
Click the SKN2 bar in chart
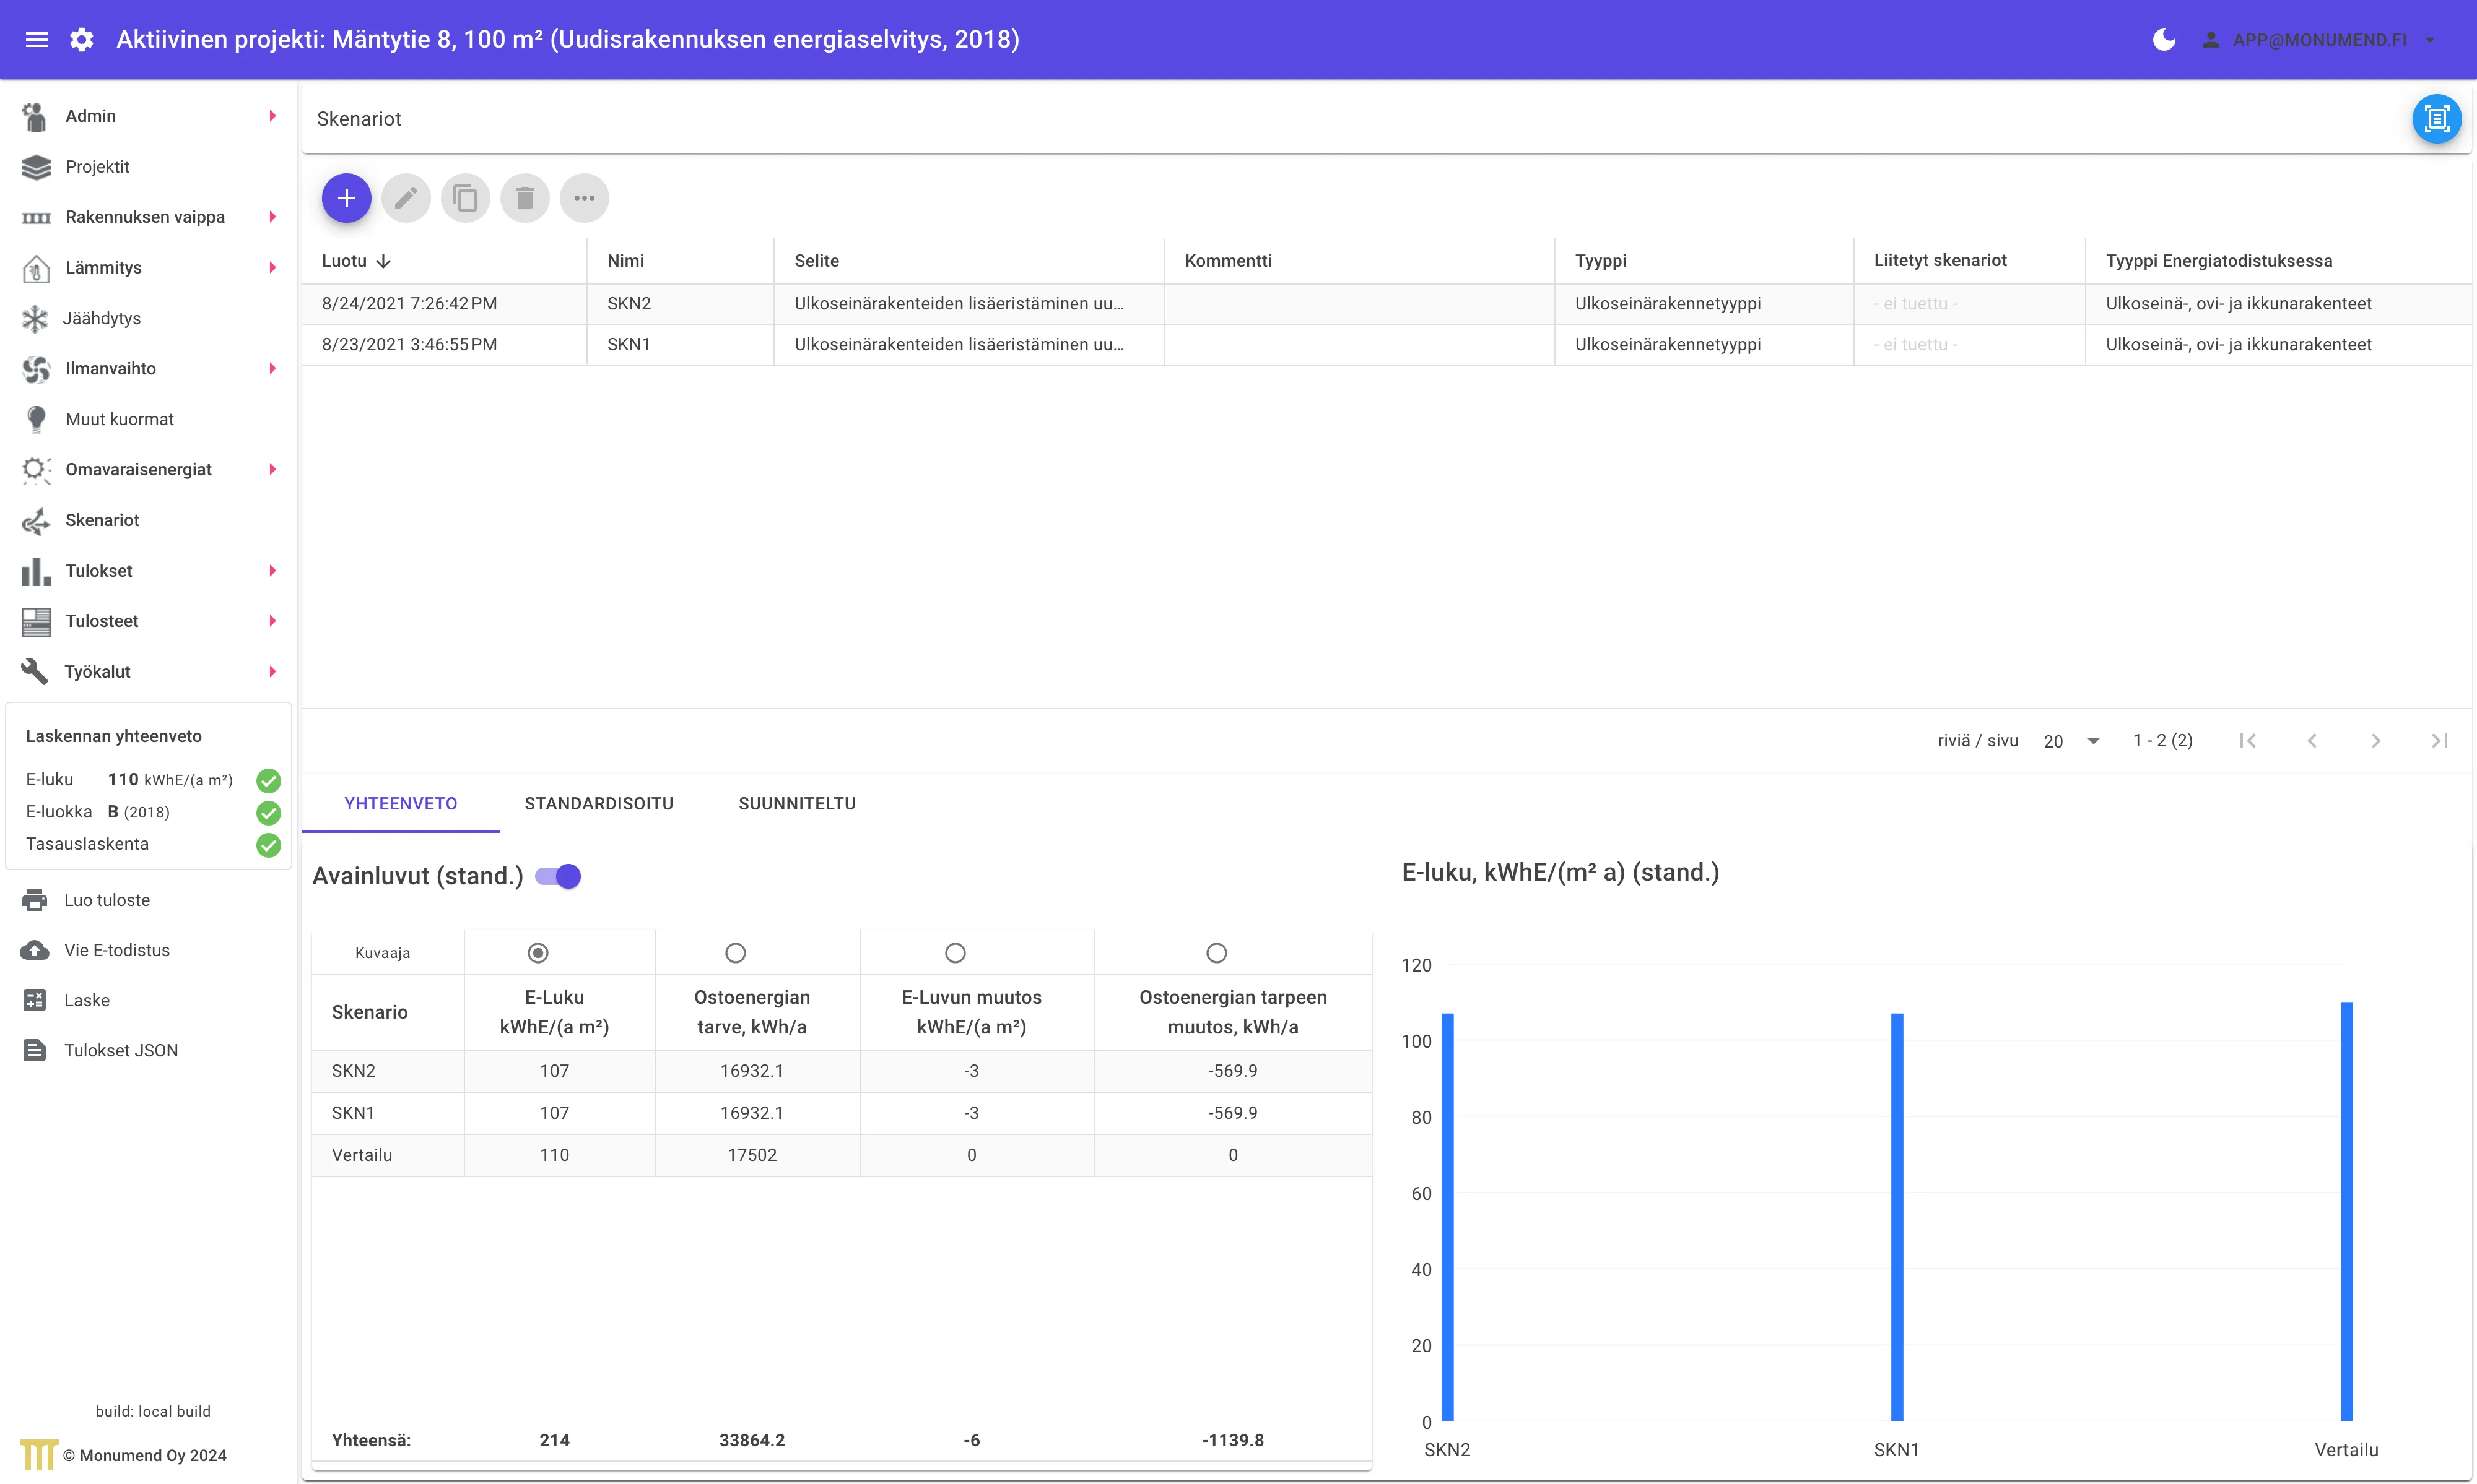pos(1448,1217)
